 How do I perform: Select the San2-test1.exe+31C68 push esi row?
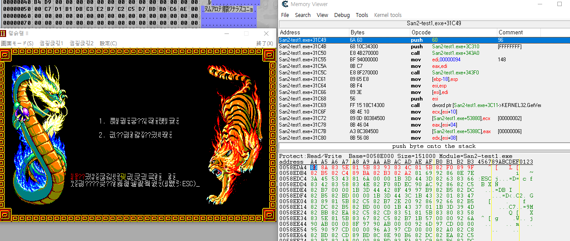point(424,98)
